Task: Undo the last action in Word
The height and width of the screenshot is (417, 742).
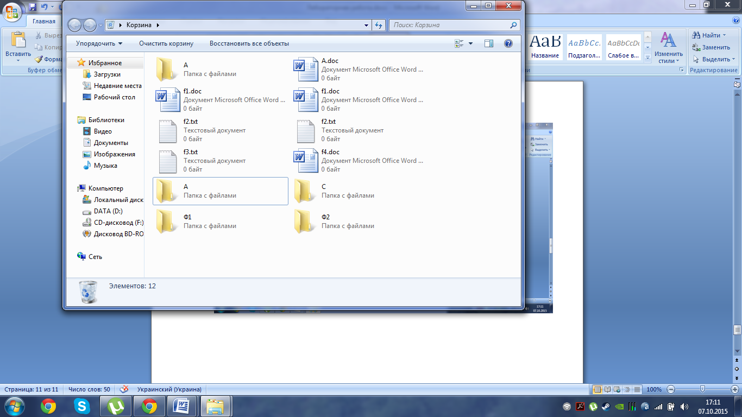Action: click(44, 7)
